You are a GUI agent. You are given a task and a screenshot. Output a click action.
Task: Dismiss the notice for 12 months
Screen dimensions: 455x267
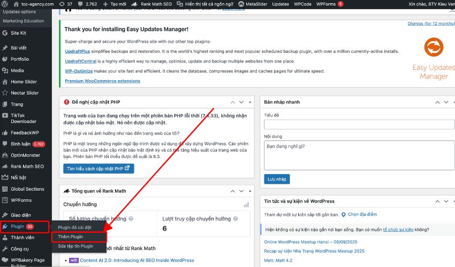point(431,23)
